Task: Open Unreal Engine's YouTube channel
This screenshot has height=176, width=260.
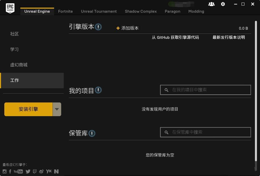Action: (18, 171)
